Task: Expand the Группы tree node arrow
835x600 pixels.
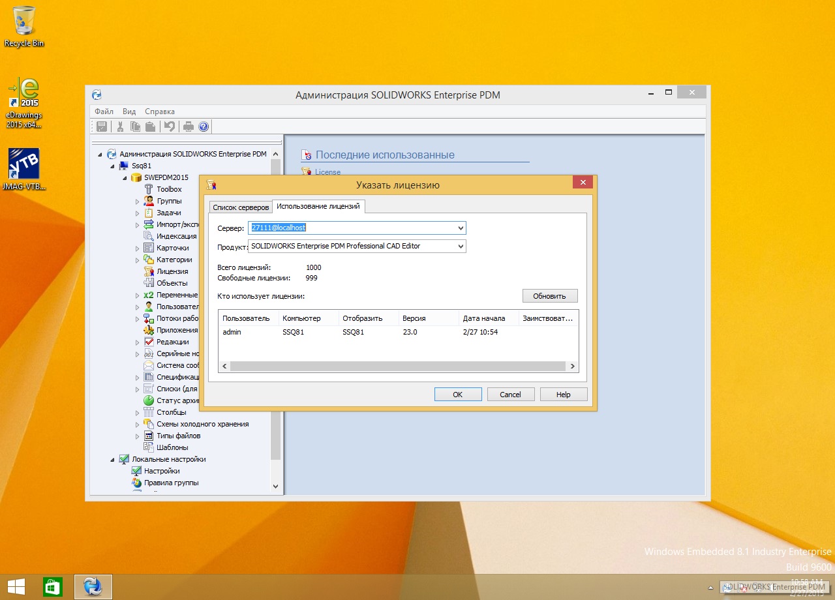Action: pos(138,201)
